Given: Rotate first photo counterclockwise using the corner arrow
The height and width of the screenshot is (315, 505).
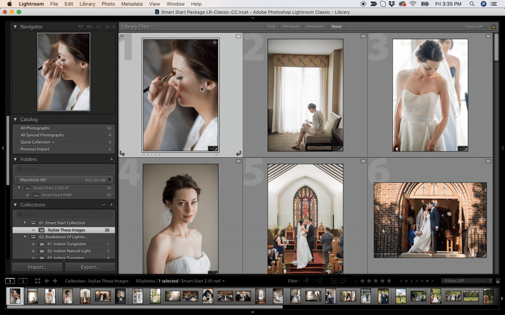Looking at the screenshot, I should click(122, 153).
